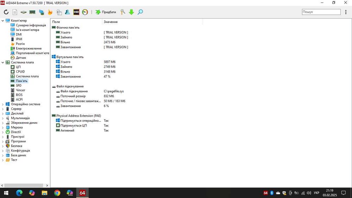This screenshot has height=198, width=352.
Task: Open the motherboard chip toolbar icon
Action: tap(24, 12)
